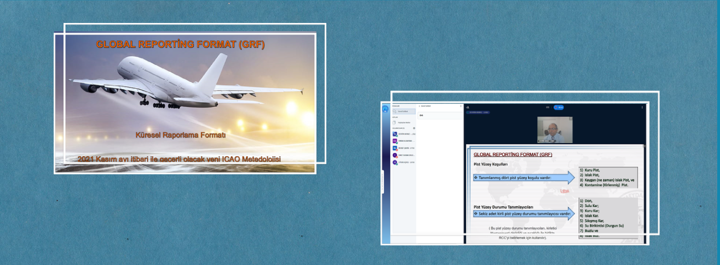The height and width of the screenshot is (265, 720).
Task: Click 'Tanımlanmış dört pist yüzey koşulu vardır' arrow
Action: 524,178
